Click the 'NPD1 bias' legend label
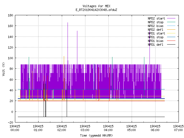 [x=156, y=41]
